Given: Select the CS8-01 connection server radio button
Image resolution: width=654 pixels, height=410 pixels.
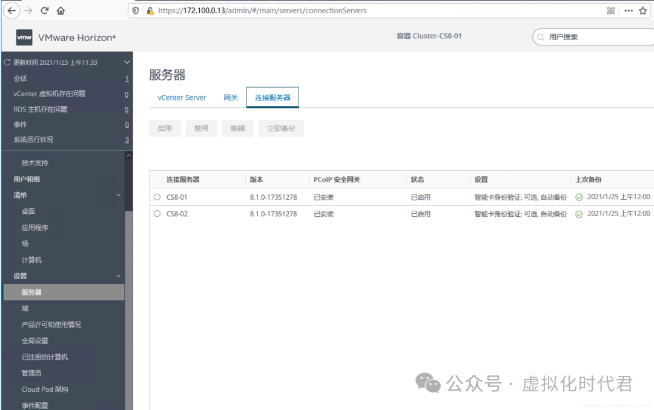Looking at the screenshot, I should point(157,197).
